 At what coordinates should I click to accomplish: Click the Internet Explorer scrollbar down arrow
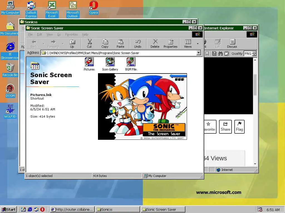click(255, 164)
